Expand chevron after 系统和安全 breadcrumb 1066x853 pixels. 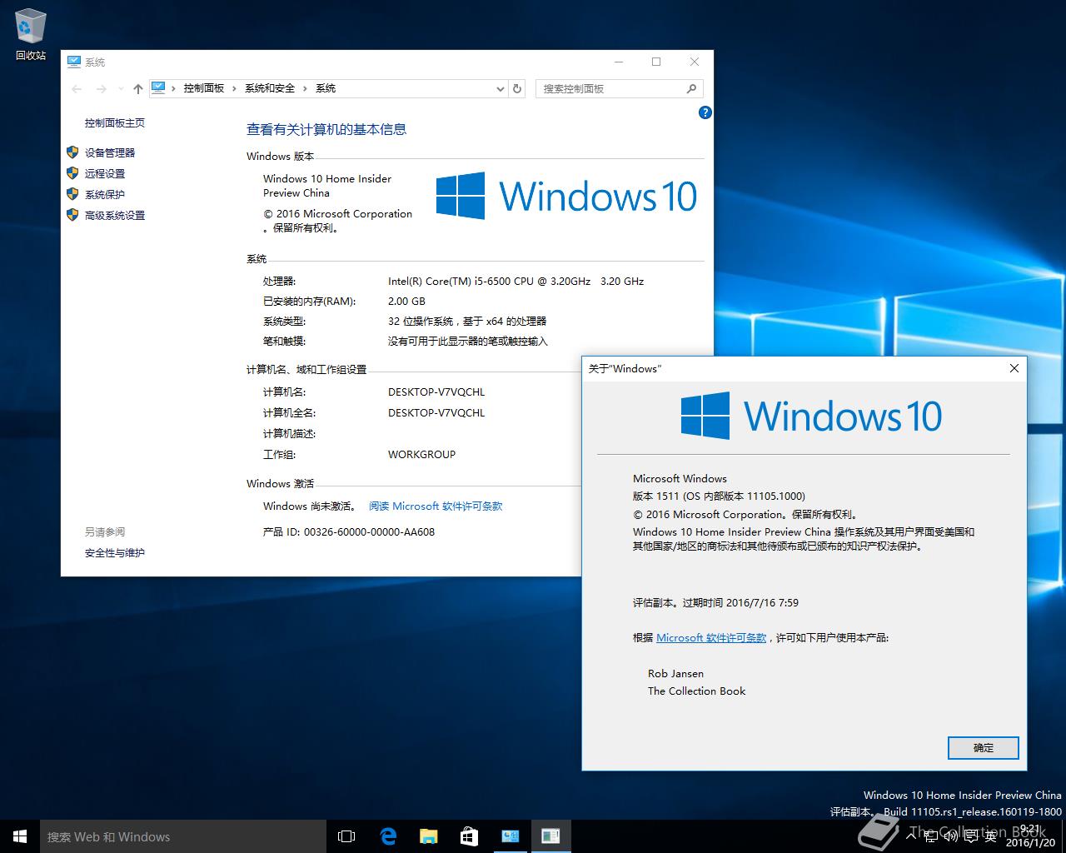click(306, 88)
